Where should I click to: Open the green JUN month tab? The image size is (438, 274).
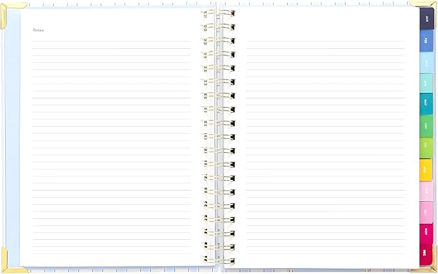pos(426,126)
